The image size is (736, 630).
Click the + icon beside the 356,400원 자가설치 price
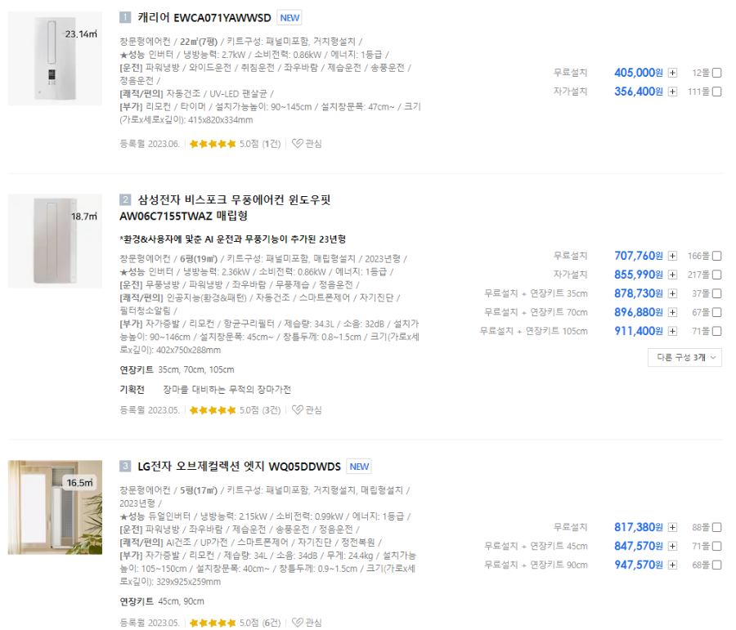coord(671,92)
